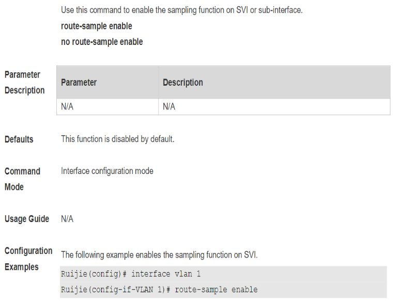Click the Defaults section heading
The height and width of the screenshot is (301, 397).
pyautogui.click(x=19, y=139)
